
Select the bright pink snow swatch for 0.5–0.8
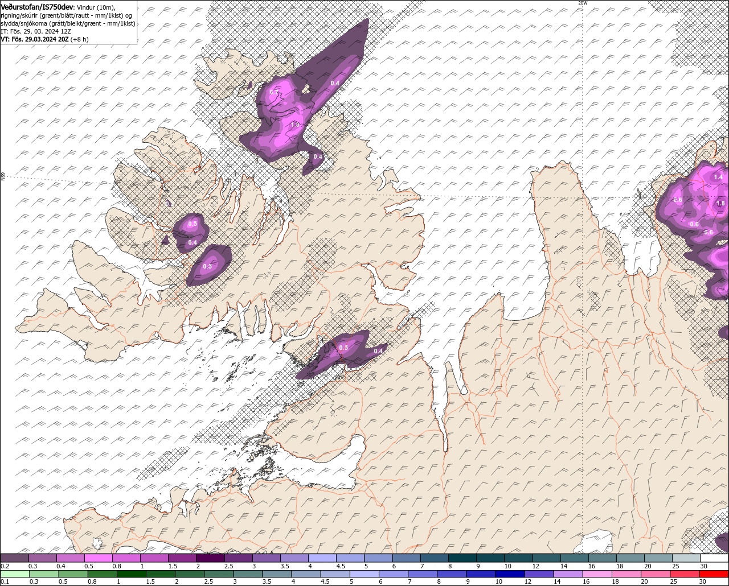tap(98, 558)
